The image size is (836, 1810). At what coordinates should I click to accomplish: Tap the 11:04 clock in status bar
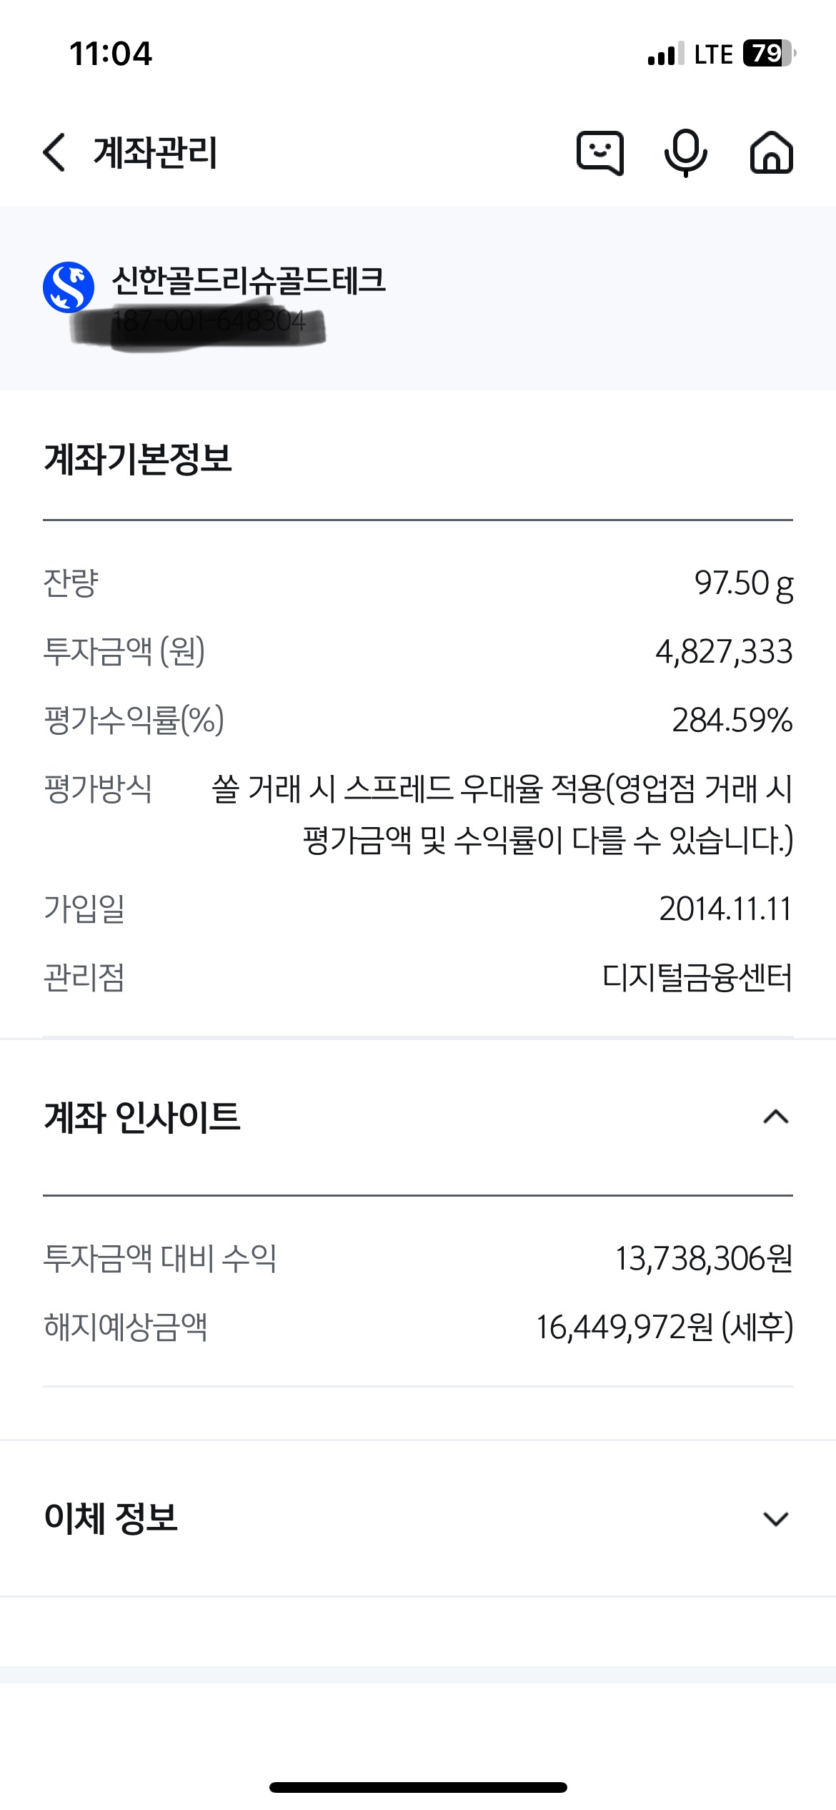[111, 54]
